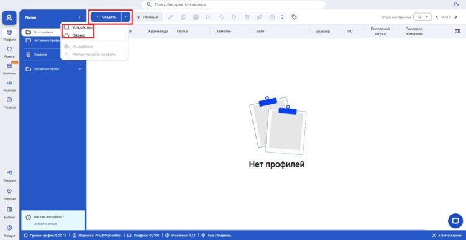Screen dimensions: 466x240
Task: Click the Папка column header
Action: (182, 31)
